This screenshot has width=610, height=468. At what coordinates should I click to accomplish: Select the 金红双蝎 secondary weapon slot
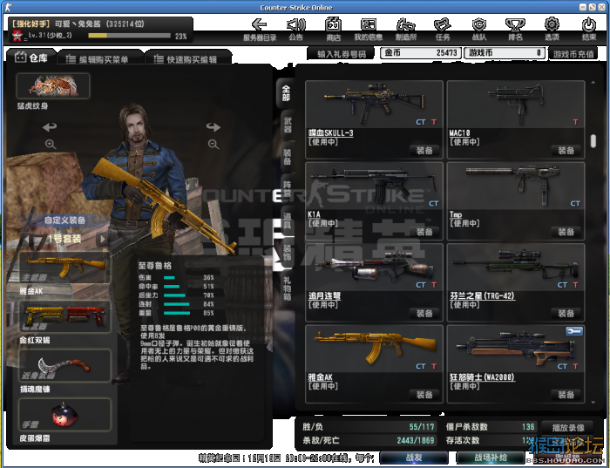(64, 316)
